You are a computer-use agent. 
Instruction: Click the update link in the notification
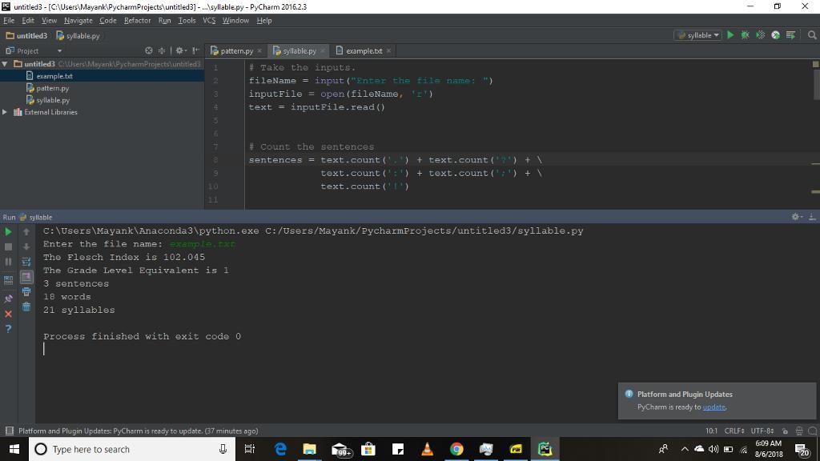713,407
